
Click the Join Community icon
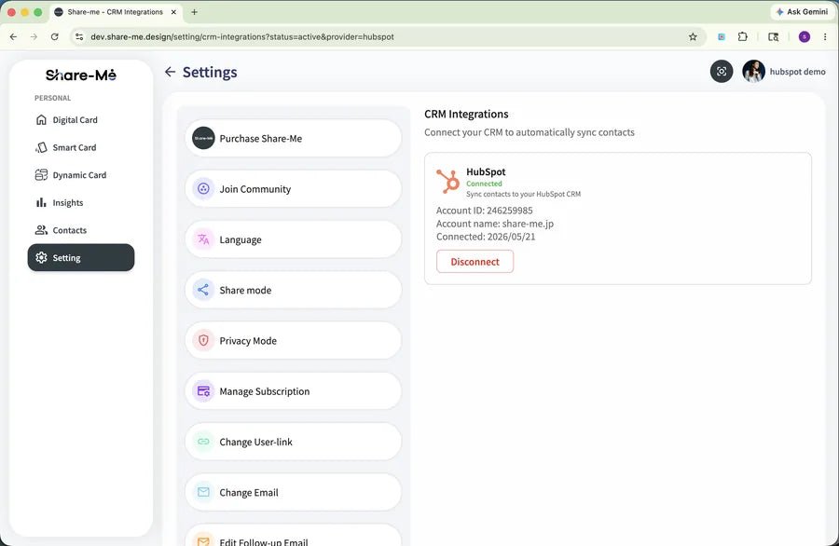[203, 189]
